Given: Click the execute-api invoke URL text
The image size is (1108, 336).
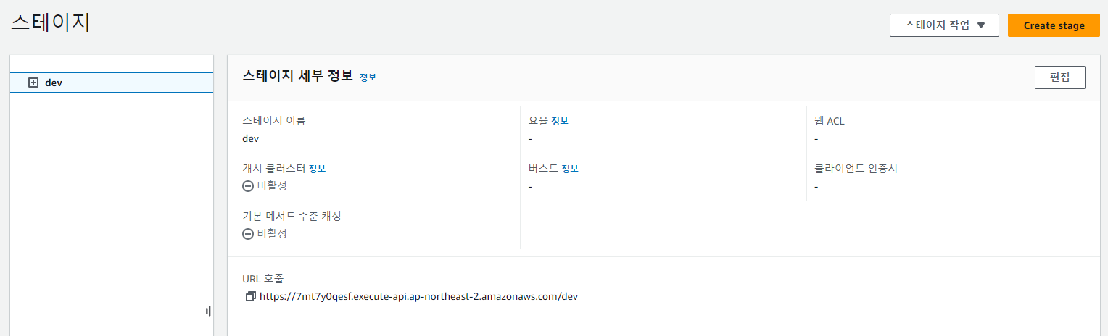Looking at the screenshot, I should 418,296.
